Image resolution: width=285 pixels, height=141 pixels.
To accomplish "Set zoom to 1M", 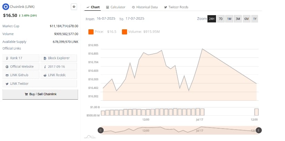I will coord(229,19).
